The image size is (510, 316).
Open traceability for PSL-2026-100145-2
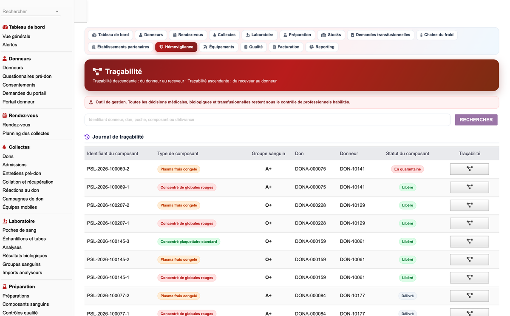(469, 259)
